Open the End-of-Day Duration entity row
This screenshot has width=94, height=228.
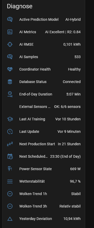click(44, 94)
